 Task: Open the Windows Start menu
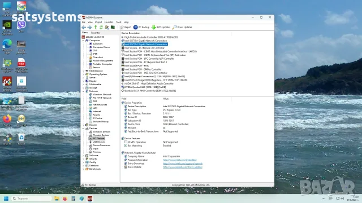[6, 198]
